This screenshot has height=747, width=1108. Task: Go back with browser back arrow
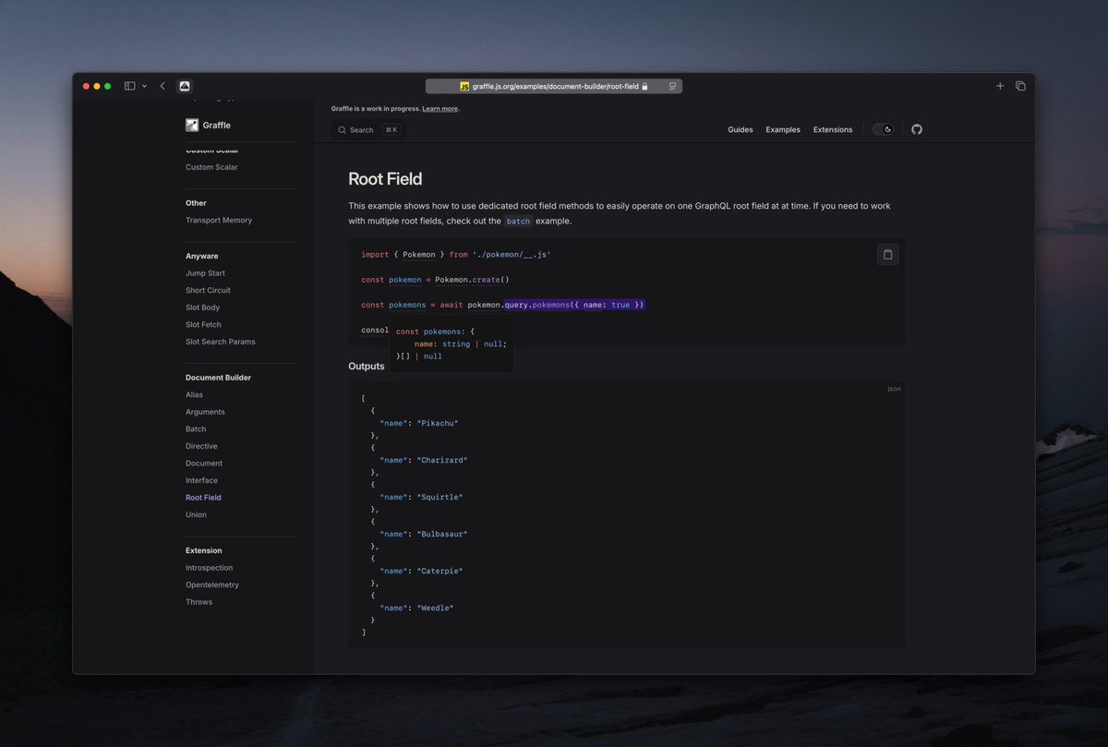[163, 86]
